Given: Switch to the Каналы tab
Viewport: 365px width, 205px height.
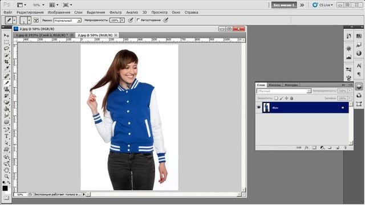Looking at the screenshot, I should click(275, 85).
